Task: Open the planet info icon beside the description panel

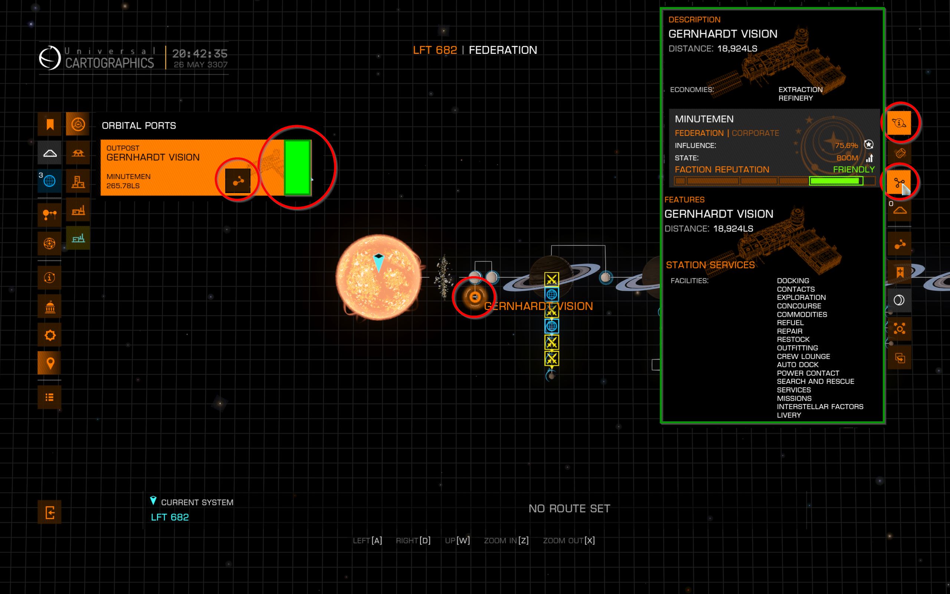Action: pos(899,123)
